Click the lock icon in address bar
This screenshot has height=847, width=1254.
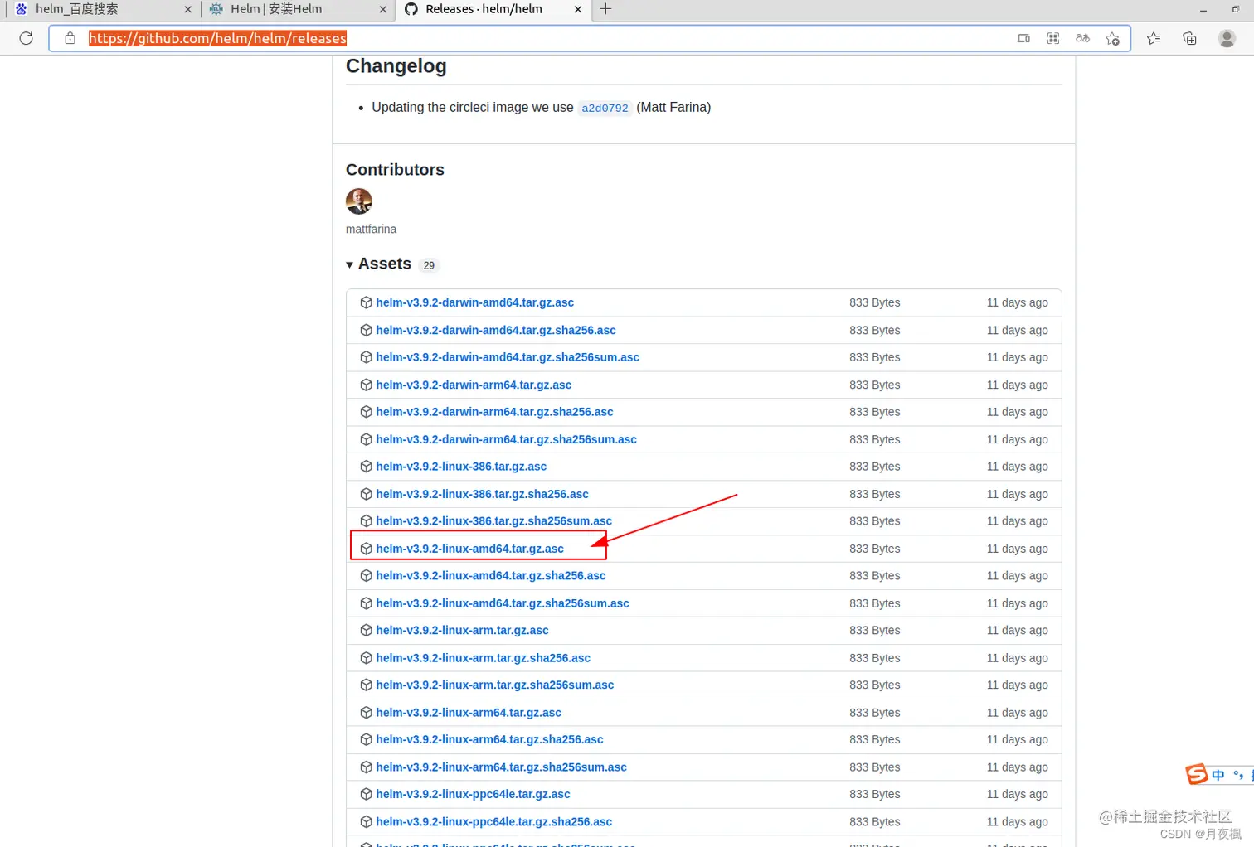[70, 38]
